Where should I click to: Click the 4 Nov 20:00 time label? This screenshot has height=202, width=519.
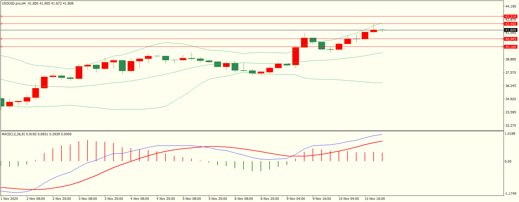[x=166, y=198]
